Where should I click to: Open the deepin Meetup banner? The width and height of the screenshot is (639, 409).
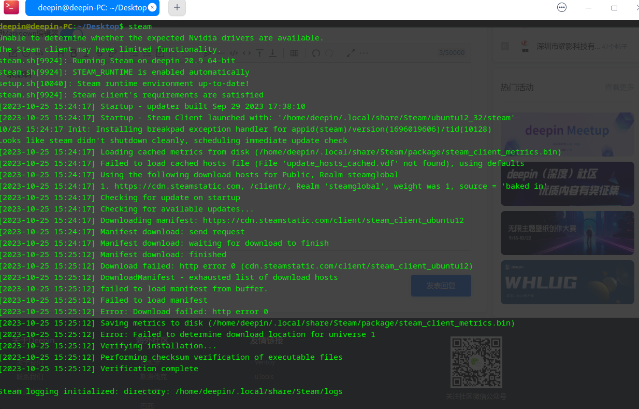point(568,135)
